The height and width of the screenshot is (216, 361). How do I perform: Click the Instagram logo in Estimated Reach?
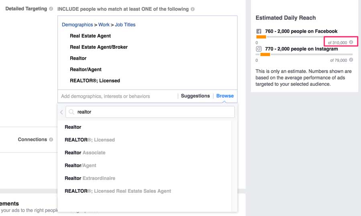(259, 49)
